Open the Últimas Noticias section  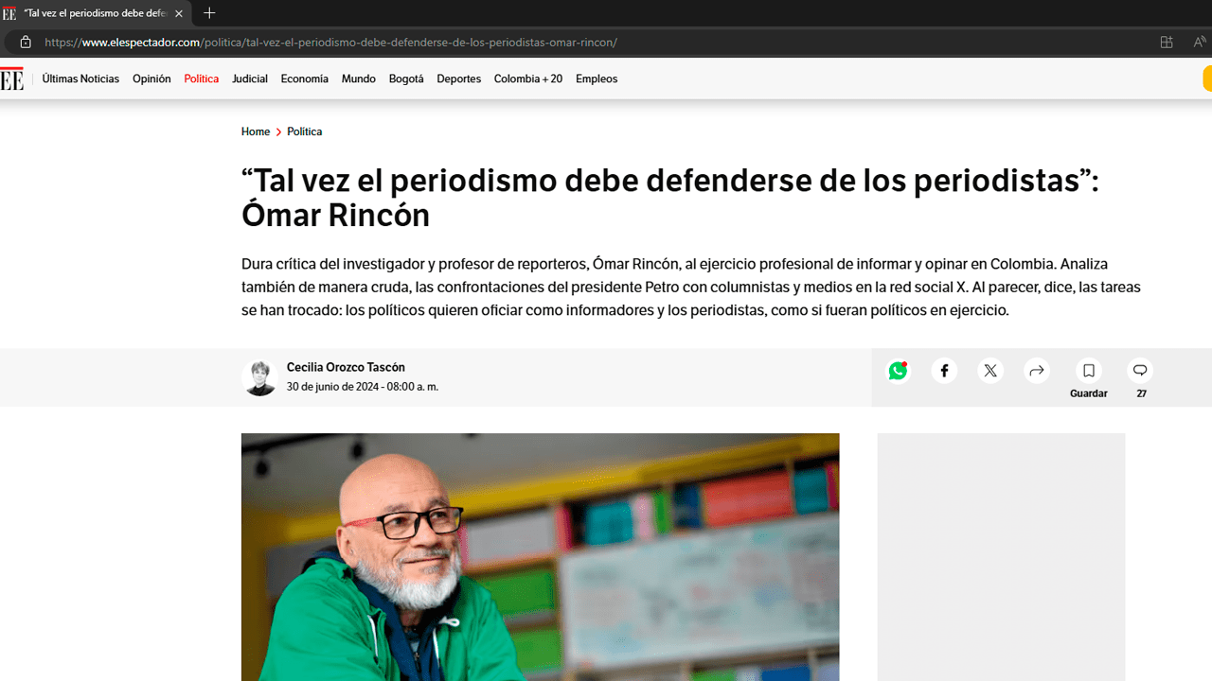[80, 79]
